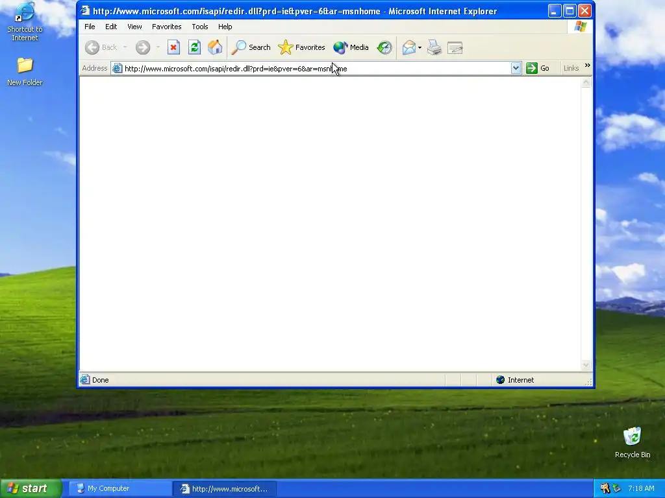Screen dimensions: 665x498
Task: Open the Search pane
Action: tap(251, 47)
